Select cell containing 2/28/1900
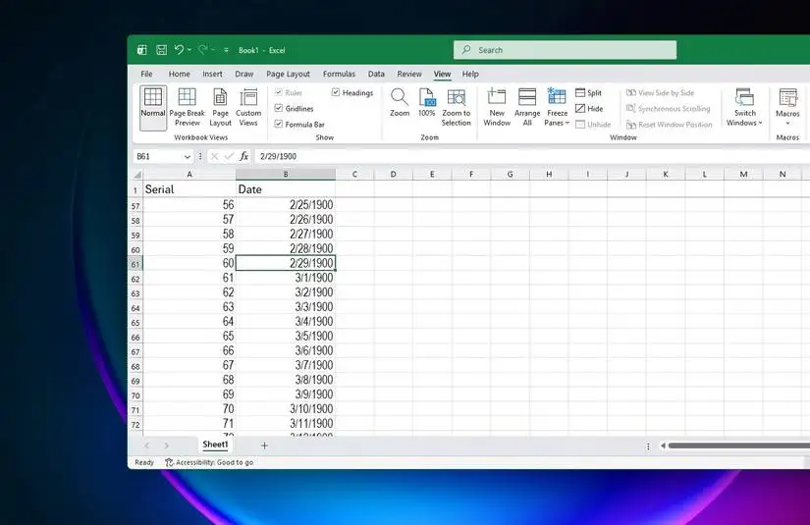 pos(286,248)
